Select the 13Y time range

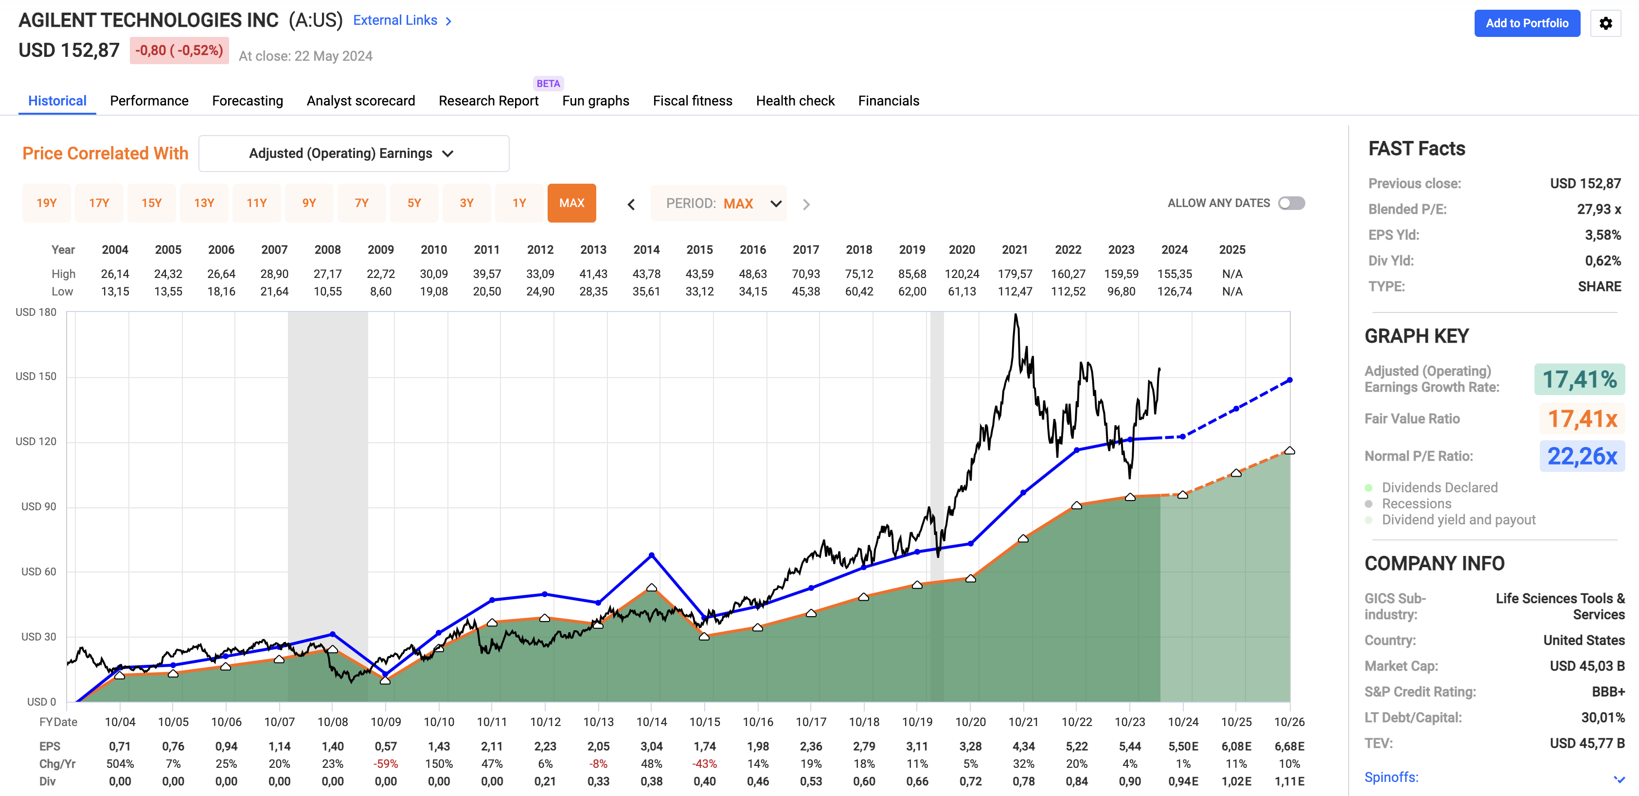coord(204,203)
